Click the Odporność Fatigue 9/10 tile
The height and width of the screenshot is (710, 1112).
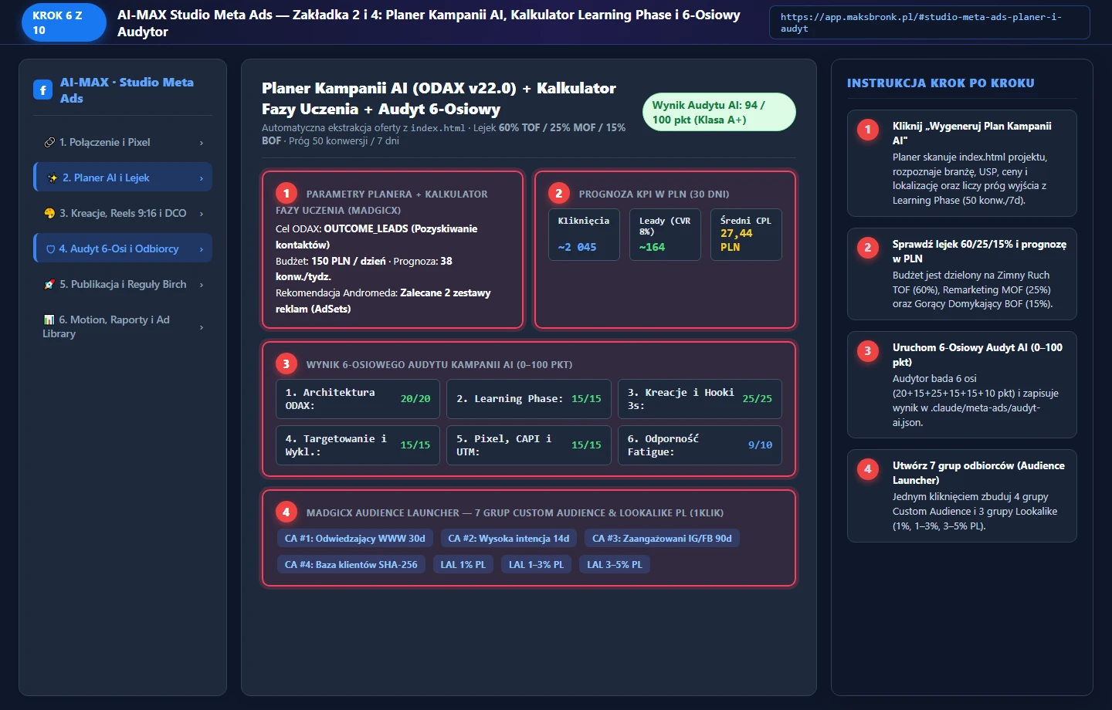(700, 445)
